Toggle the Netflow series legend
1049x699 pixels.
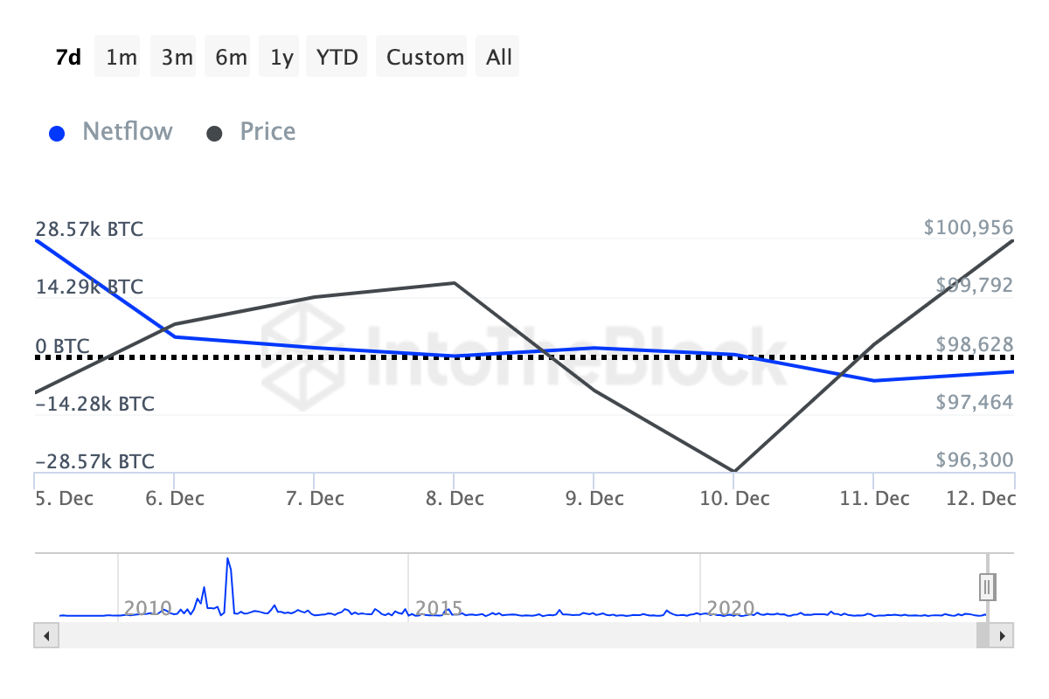[127, 132]
